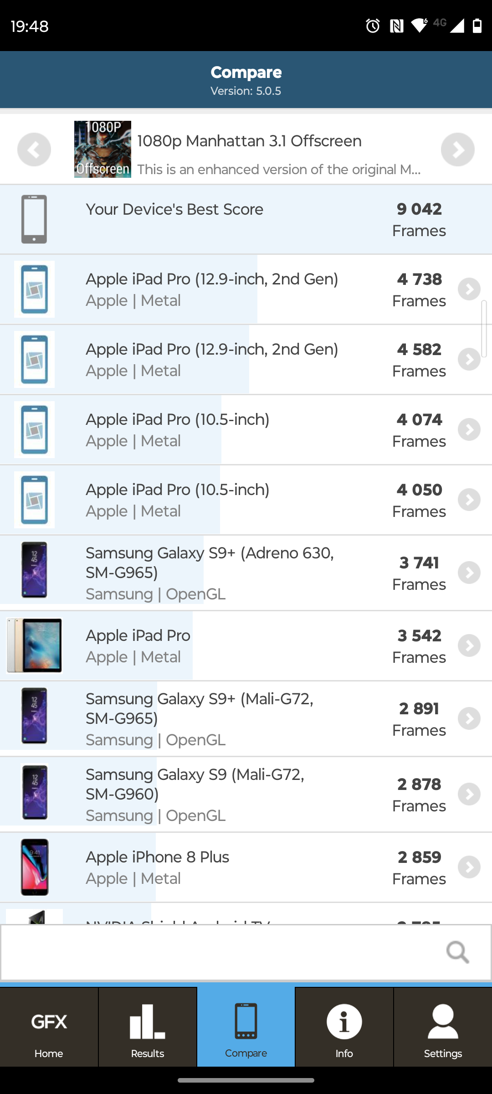Open the 3 542 Frames Apple iPad Pro chevron
The image size is (492, 1094).
coord(469,646)
